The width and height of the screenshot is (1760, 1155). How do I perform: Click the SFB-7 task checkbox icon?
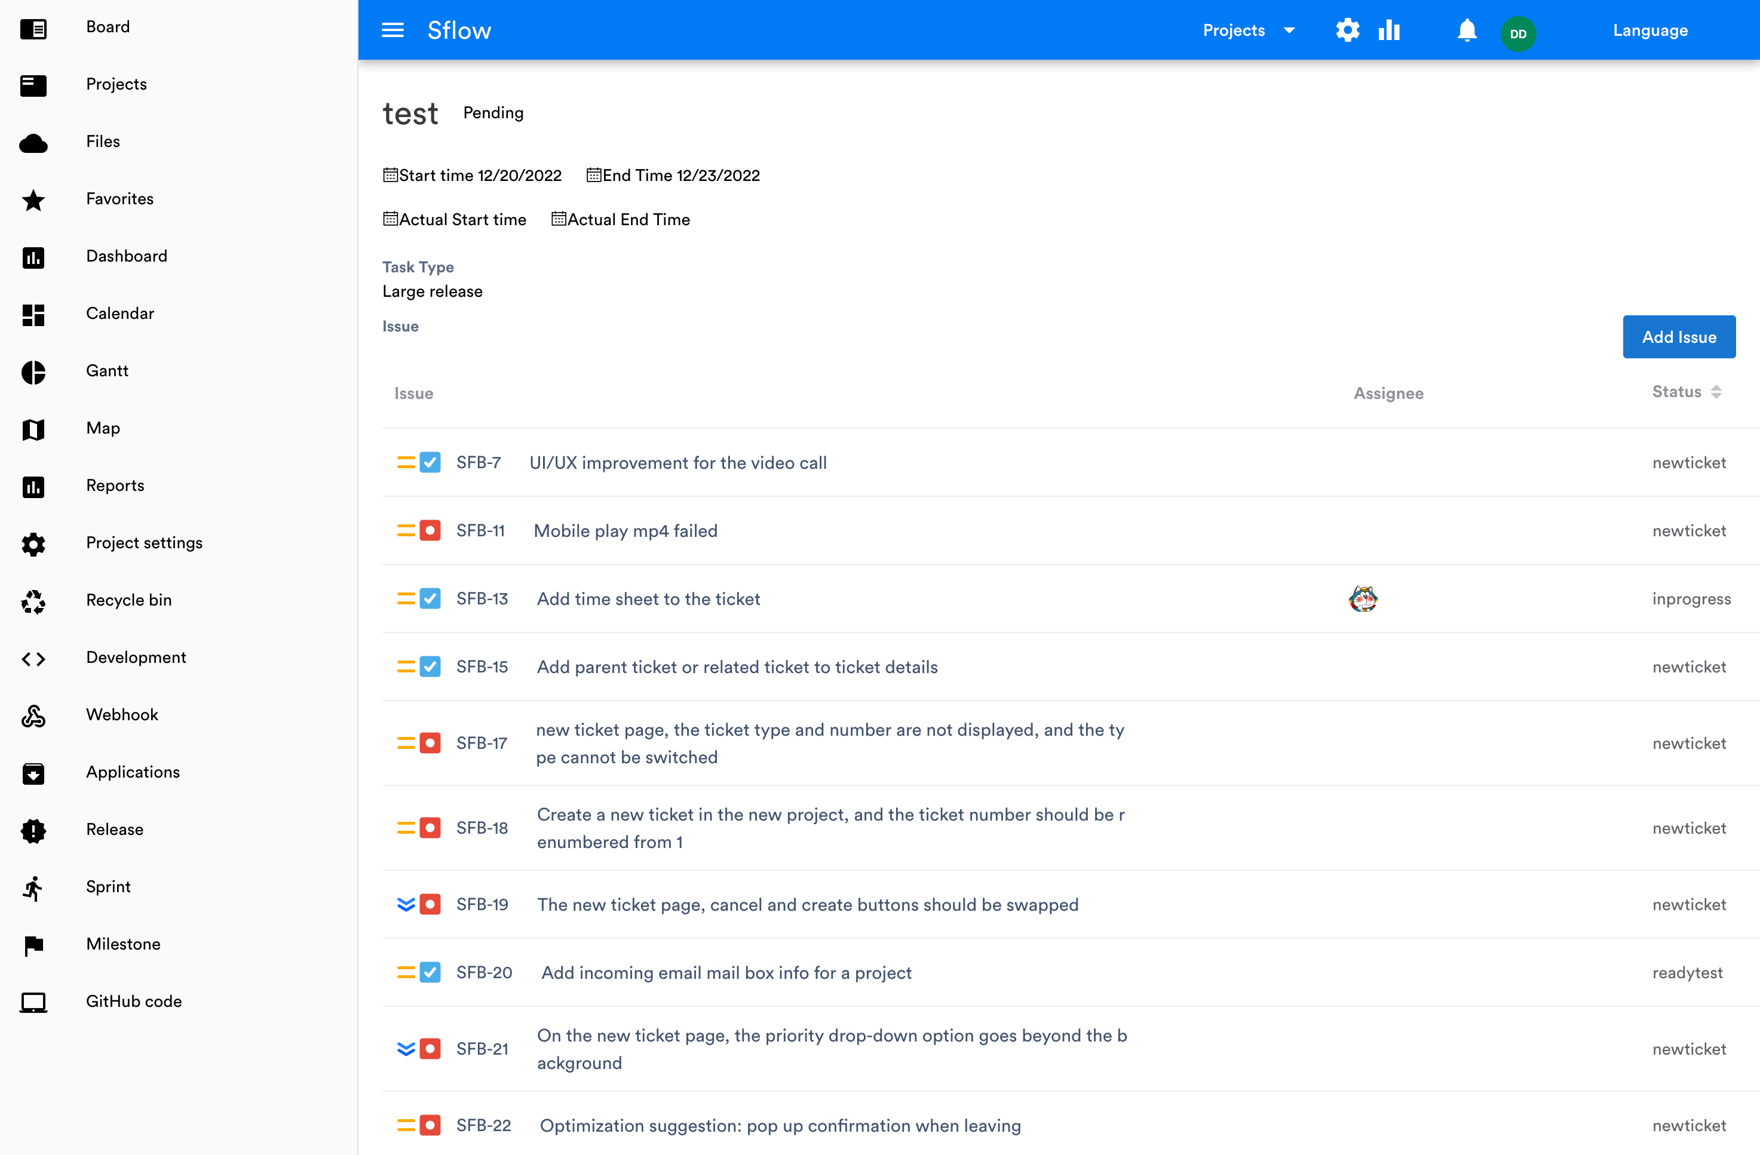[430, 462]
